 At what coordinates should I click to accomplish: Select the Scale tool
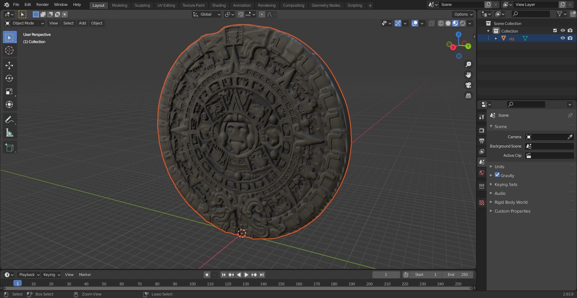click(9, 91)
